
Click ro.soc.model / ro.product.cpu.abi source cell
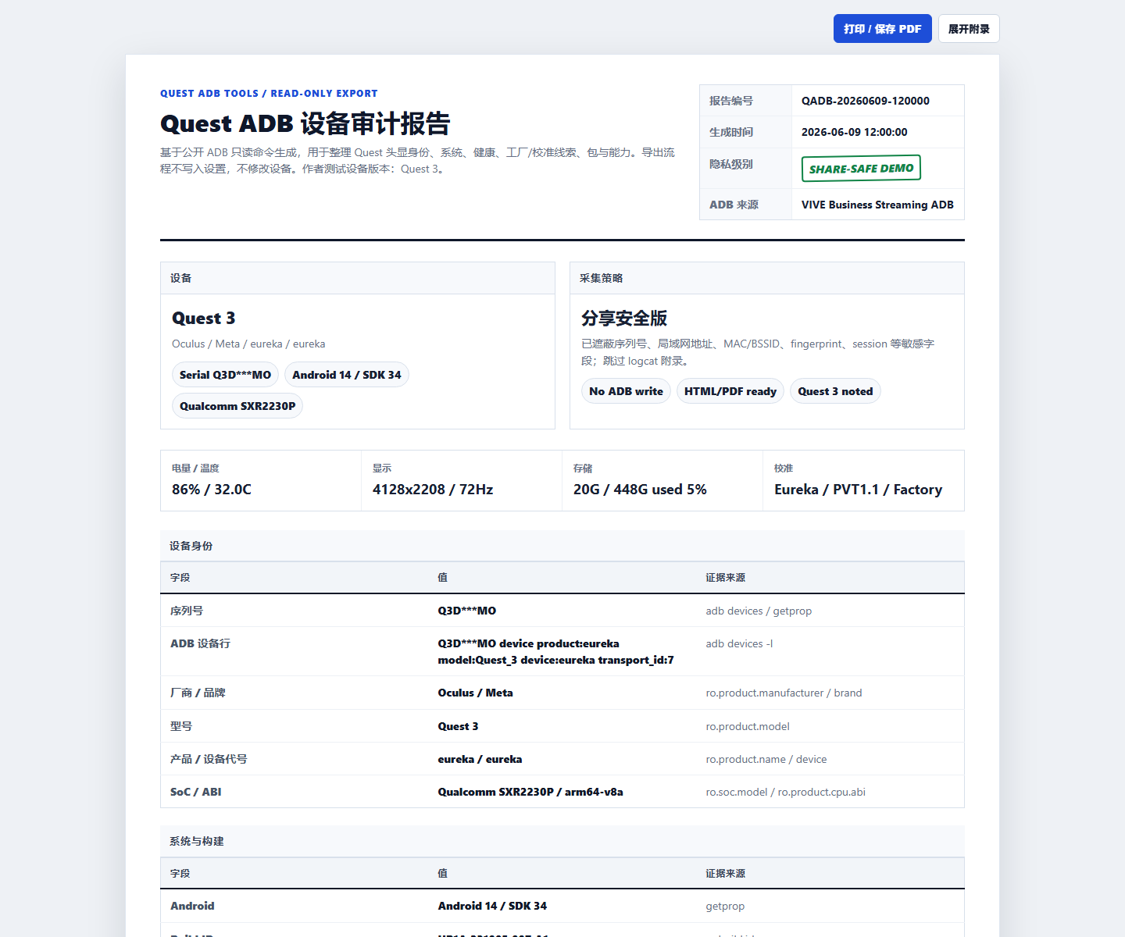(x=785, y=792)
